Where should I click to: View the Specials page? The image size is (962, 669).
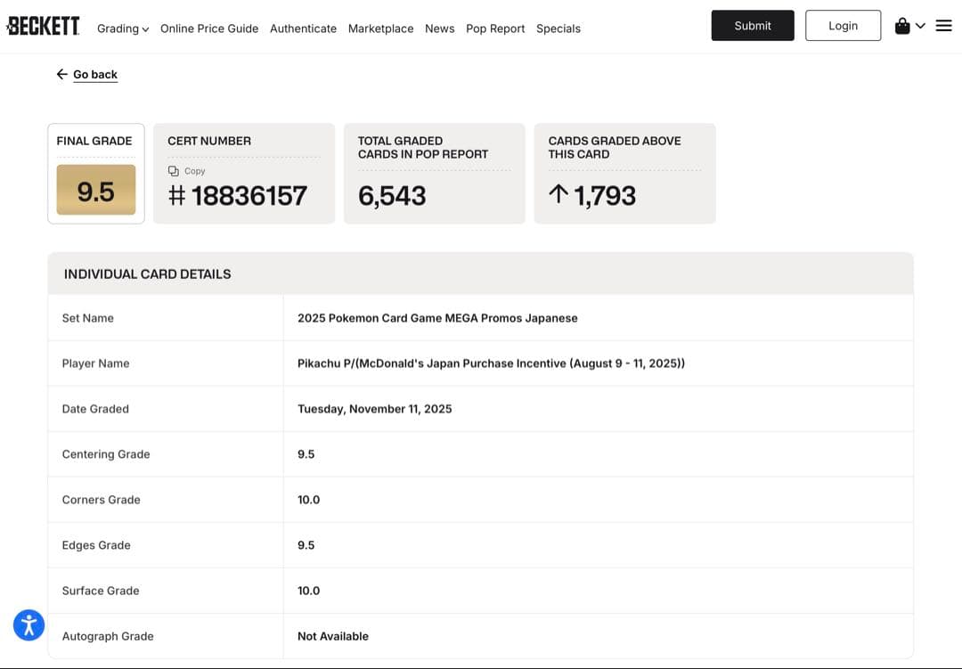tap(558, 29)
